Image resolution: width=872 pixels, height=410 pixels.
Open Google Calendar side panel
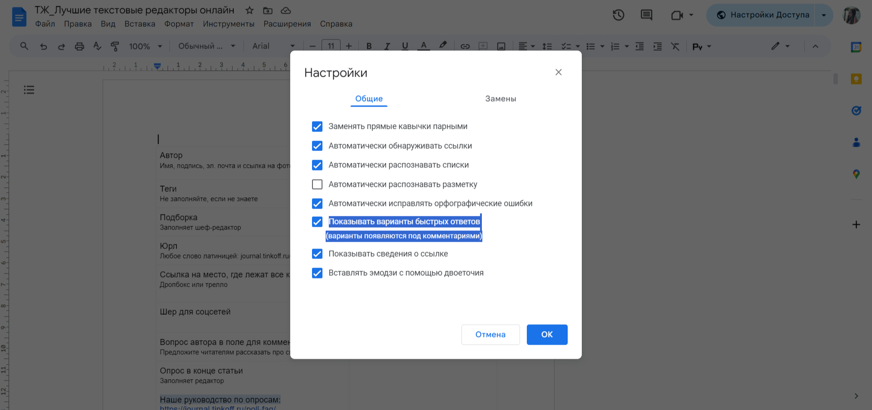point(856,47)
